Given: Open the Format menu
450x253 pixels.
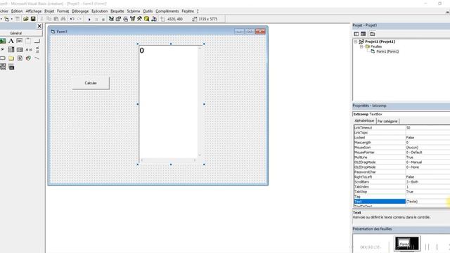Looking at the screenshot, I should tap(63, 11).
